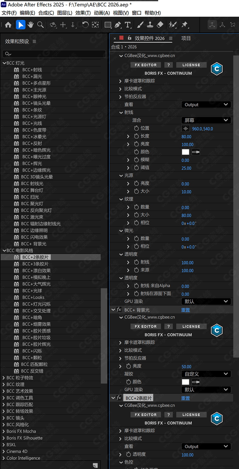The height and width of the screenshot is (469, 239).
Task: Open the 凝胶 自定义 dropdown
Action: pos(206,374)
